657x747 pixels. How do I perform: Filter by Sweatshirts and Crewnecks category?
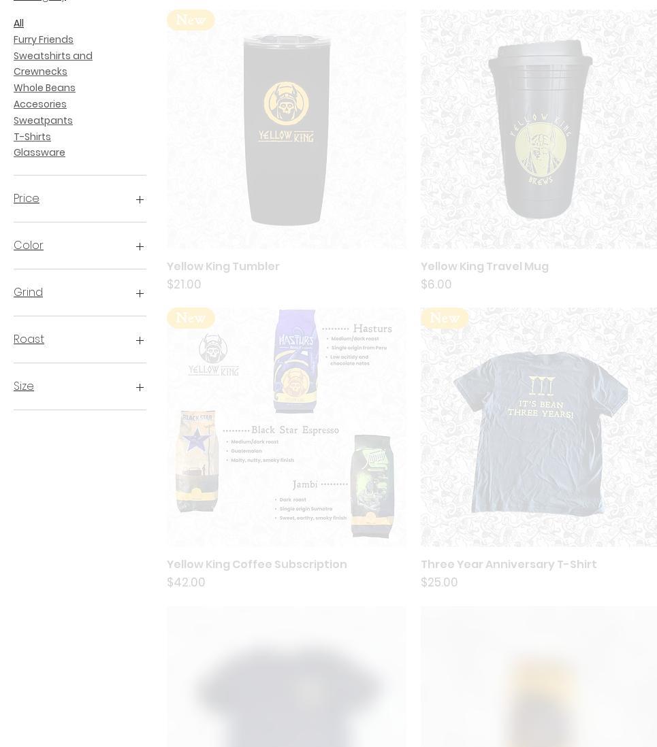click(x=53, y=63)
